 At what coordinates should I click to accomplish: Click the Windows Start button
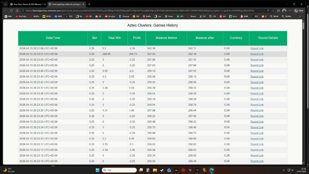coord(98,170)
